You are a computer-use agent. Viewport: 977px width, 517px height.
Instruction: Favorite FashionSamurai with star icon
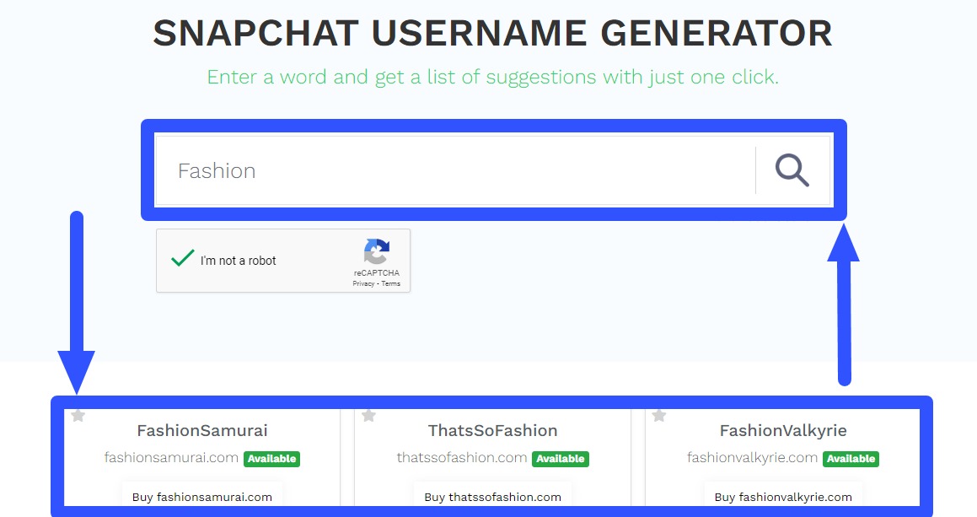tap(78, 415)
